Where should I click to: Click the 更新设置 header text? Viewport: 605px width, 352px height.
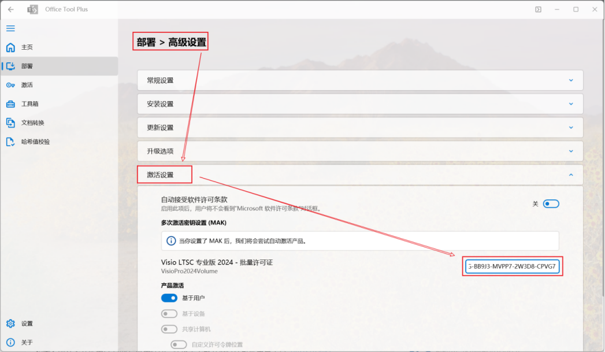point(160,127)
